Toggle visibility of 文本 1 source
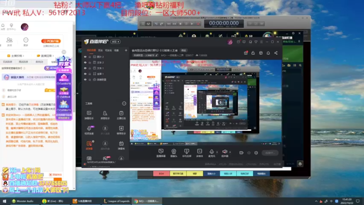Viewport: 364px width, 205px height. click(x=85, y=68)
